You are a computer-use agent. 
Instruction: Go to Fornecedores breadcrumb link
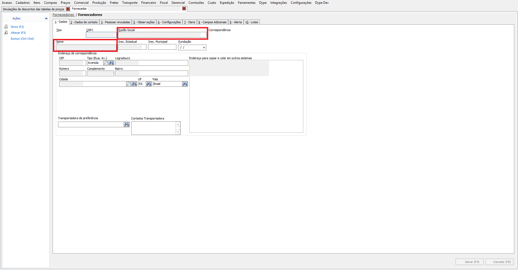click(63, 15)
